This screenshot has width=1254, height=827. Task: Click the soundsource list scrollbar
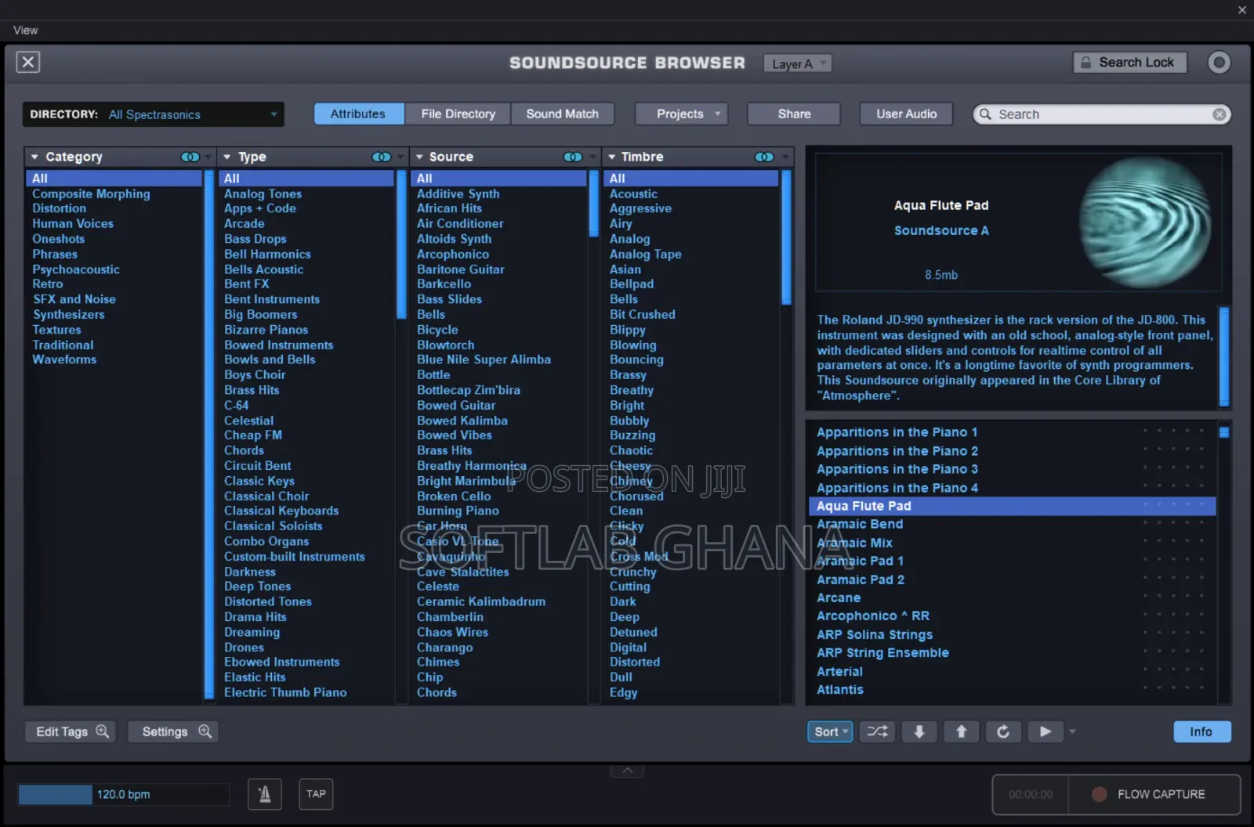[1223, 432]
